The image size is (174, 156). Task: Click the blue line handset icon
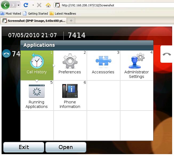(6, 53)
